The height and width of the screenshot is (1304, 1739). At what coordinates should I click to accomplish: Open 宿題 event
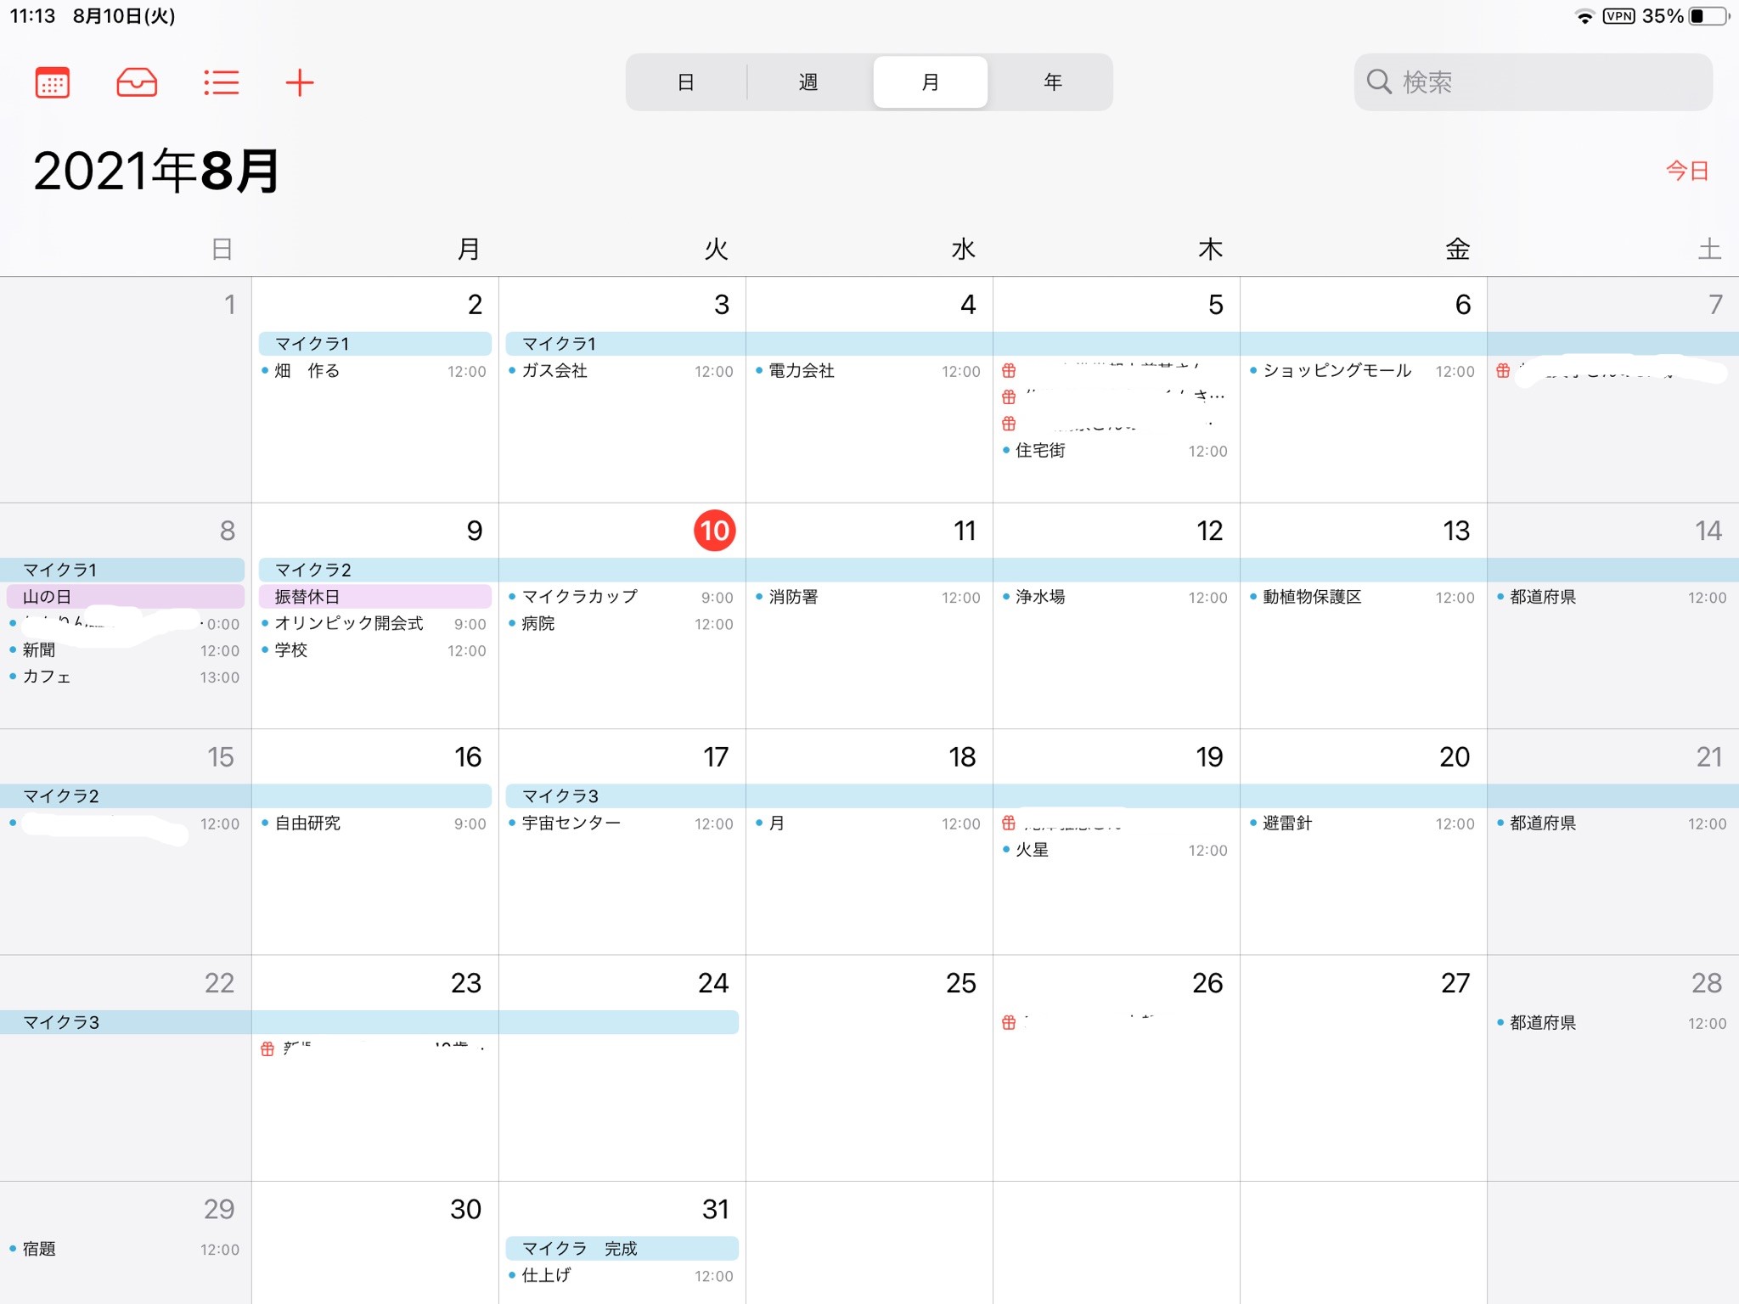click(125, 1249)
